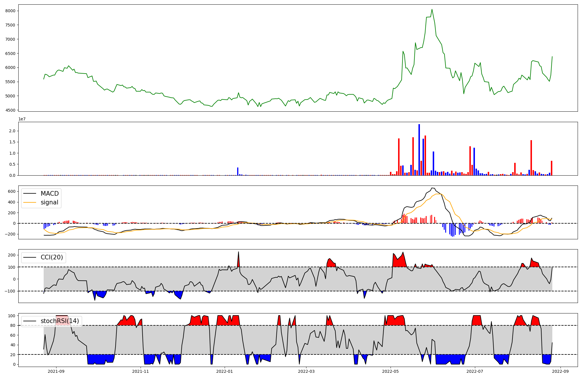The height and width of the screenshot is (378, 582).
Task: Click the price chart peak near 8000
Action: click(432, 9)
